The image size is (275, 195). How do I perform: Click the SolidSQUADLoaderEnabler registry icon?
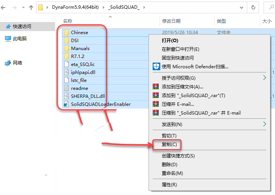pos(66,104)
